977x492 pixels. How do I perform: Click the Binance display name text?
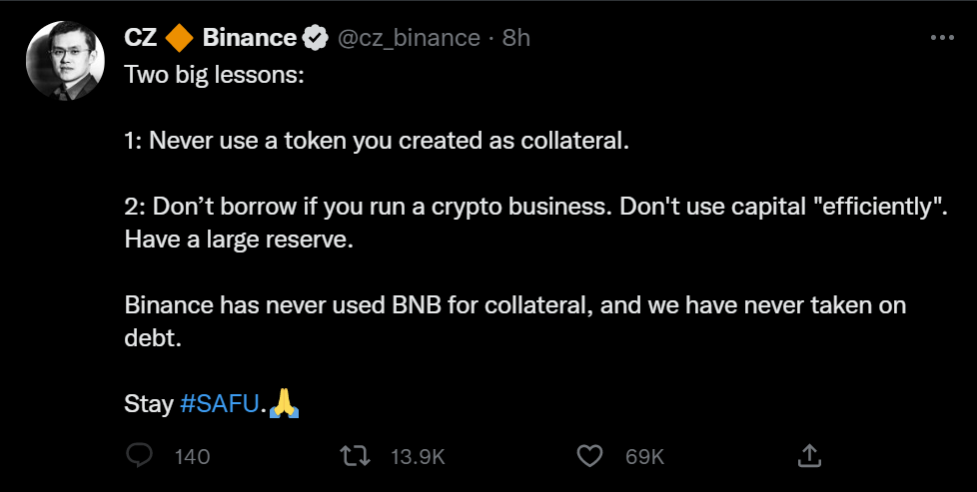point(249,38)
